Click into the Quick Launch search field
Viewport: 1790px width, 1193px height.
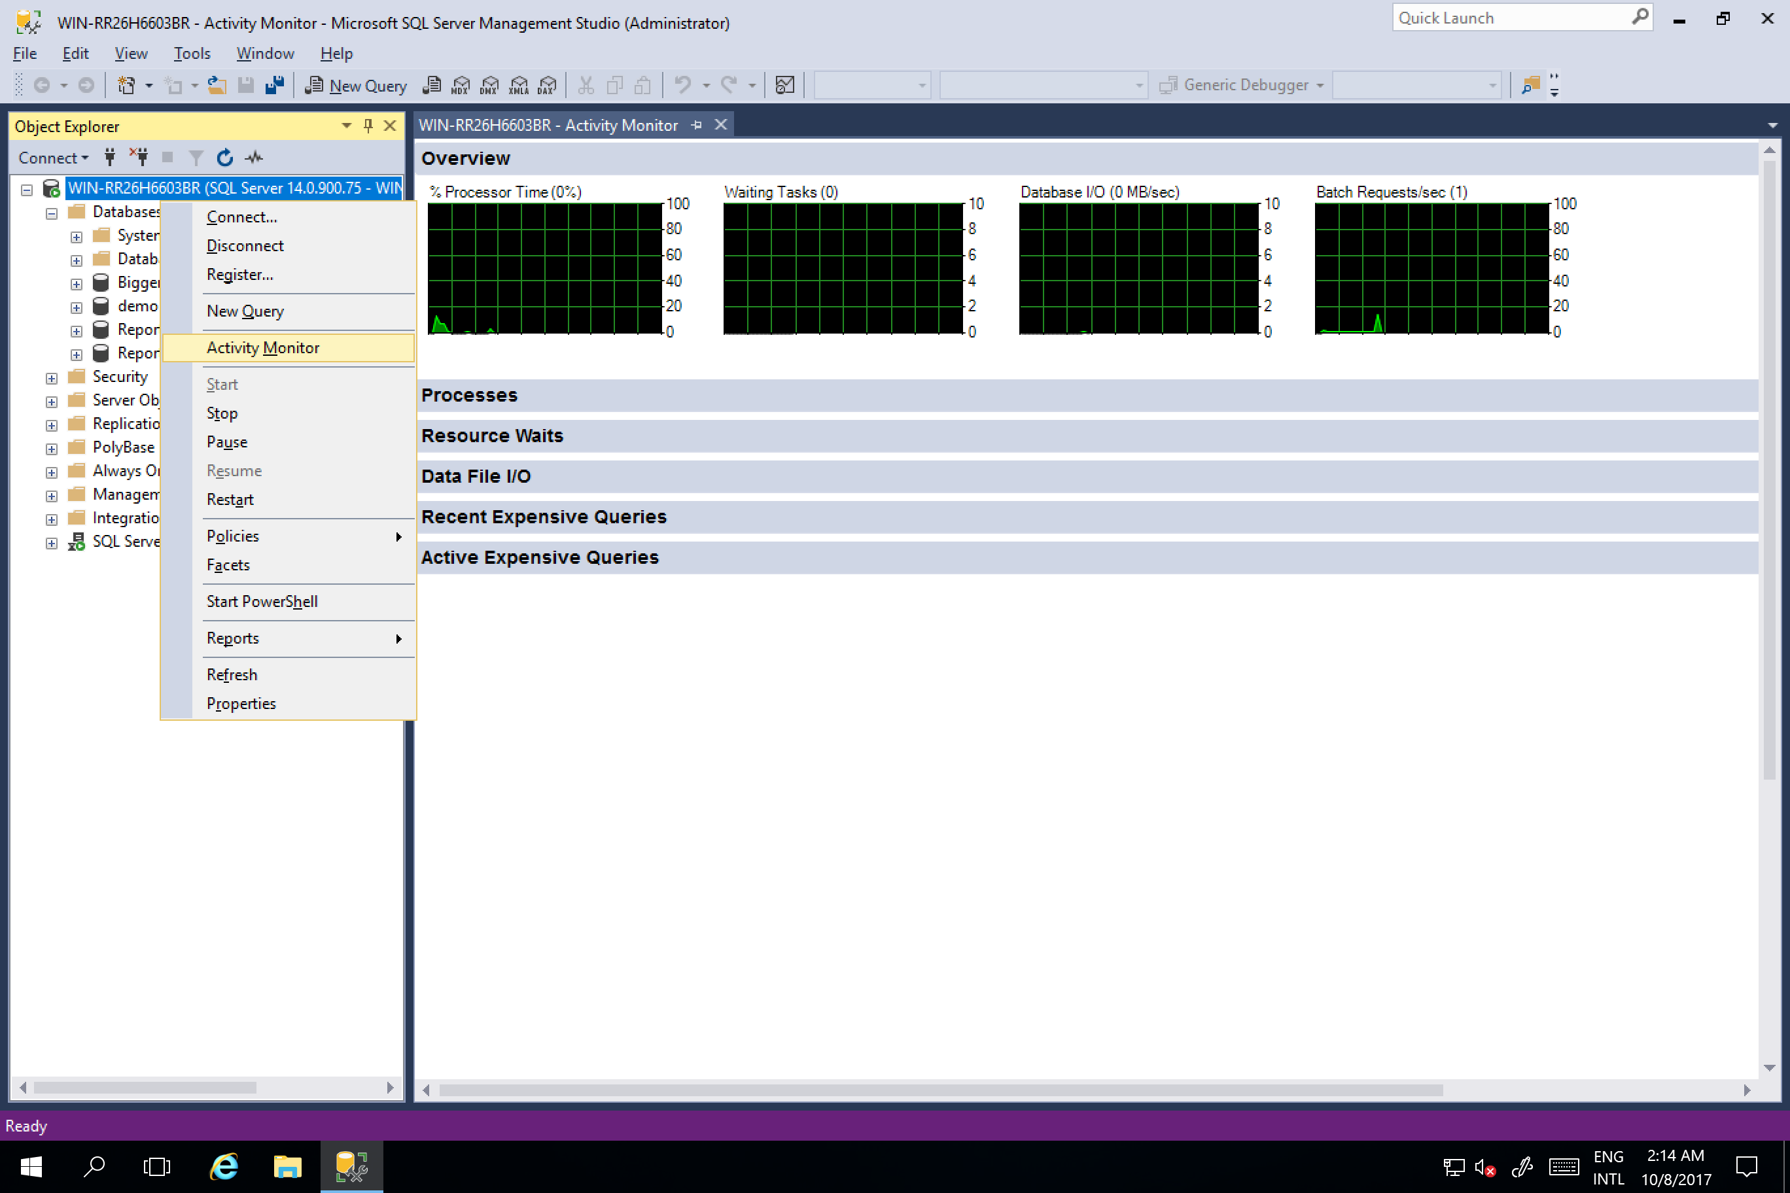coord(1511,18)
